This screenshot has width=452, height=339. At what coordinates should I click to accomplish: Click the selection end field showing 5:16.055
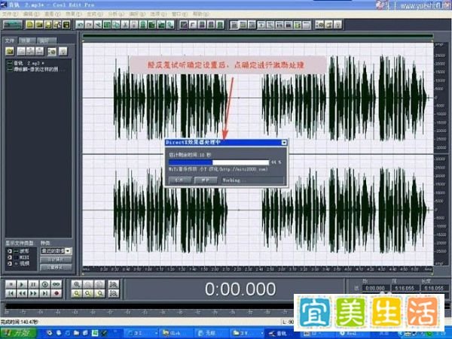pyautogui.click(x=405, y=288)
